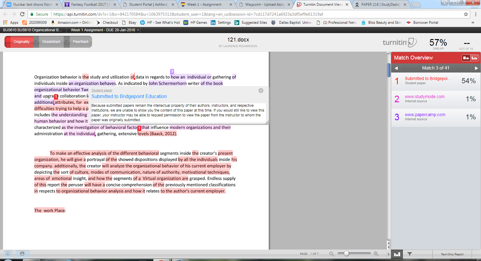Go to previous match arrow
481x261 pixels.
click(396, 68)
